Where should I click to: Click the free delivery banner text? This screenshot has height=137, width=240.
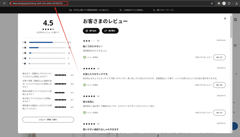tap(91, 10)
